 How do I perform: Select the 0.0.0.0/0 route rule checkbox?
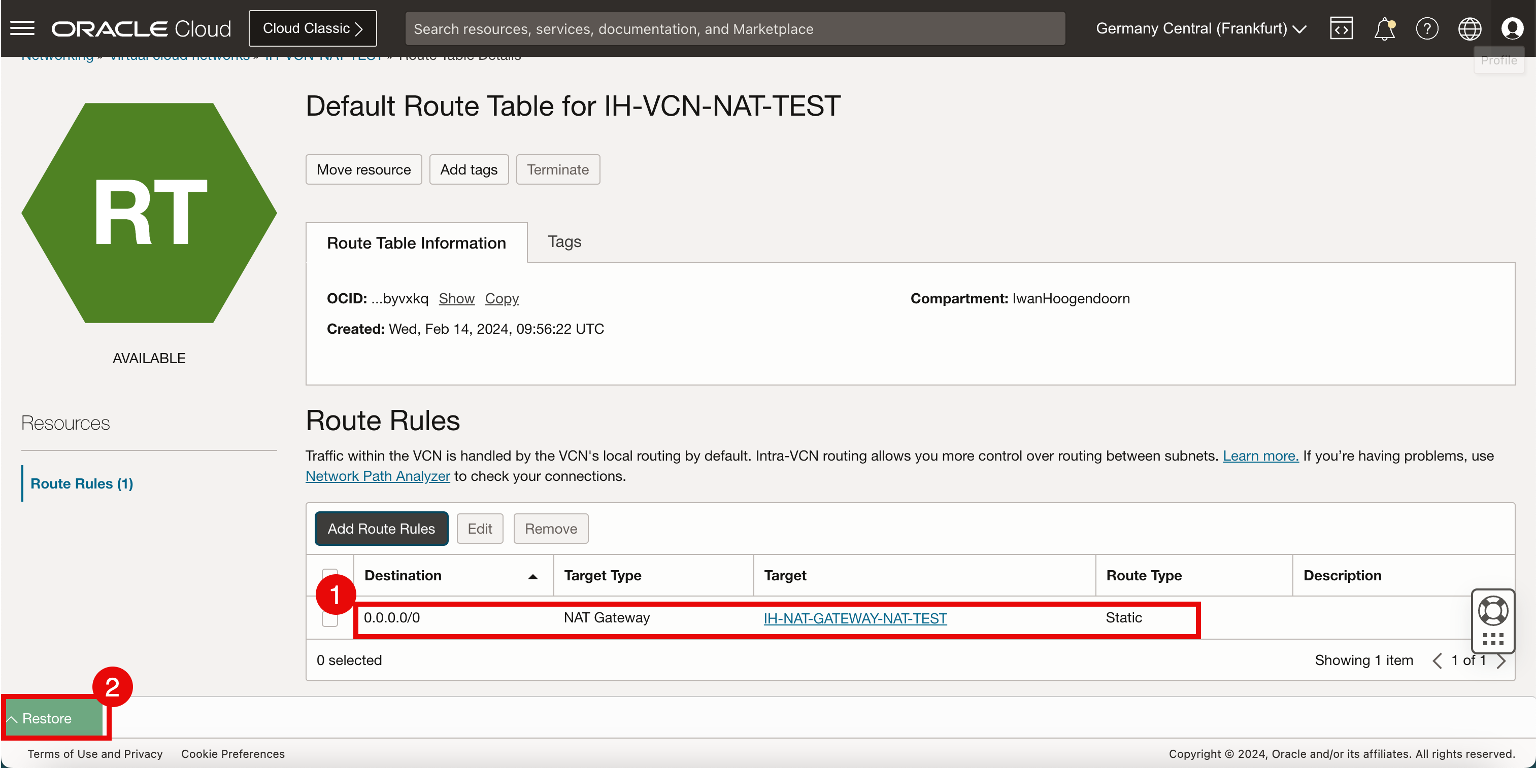[x=330, y=620]
